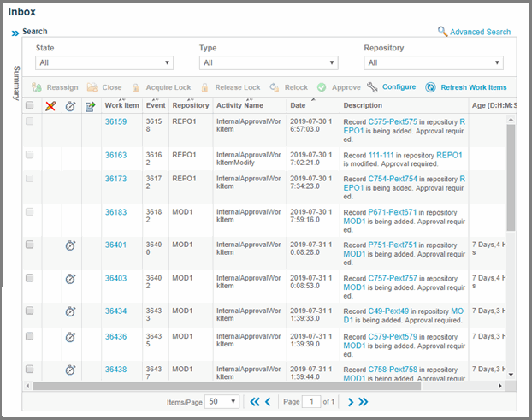Open the State filter dropdown

(x=104, y=62)
